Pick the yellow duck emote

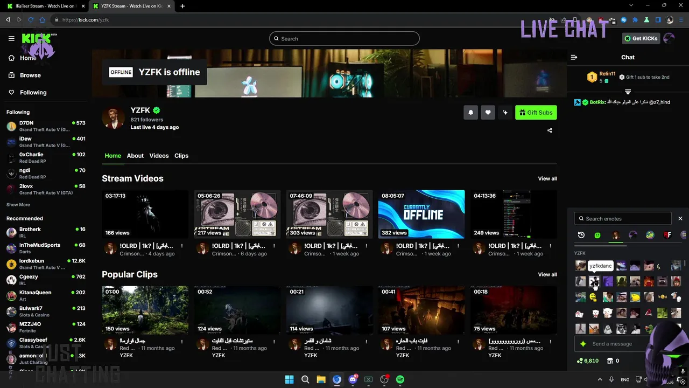click(635, 297)
